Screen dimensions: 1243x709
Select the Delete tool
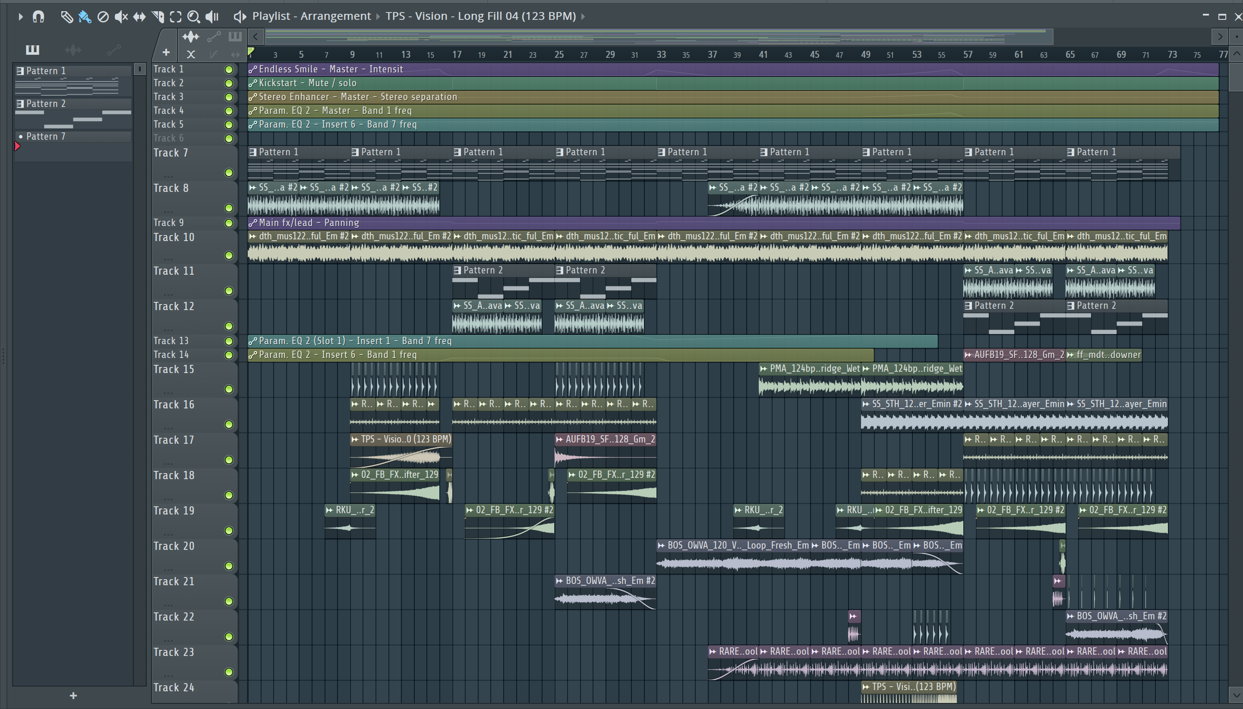(103, 16)
